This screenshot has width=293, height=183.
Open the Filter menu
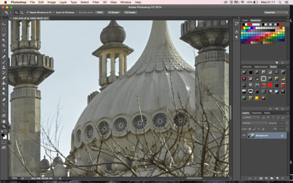pos(96,2)
